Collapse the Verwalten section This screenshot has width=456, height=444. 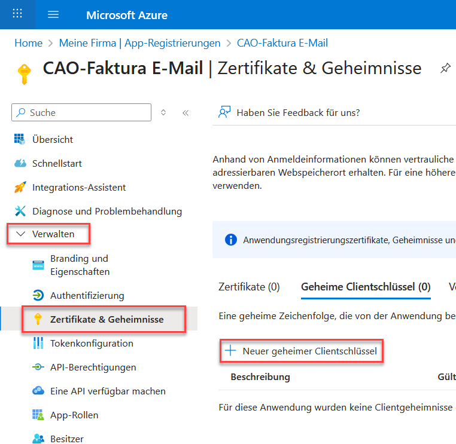pyautogui.click(x=22, y=234)
